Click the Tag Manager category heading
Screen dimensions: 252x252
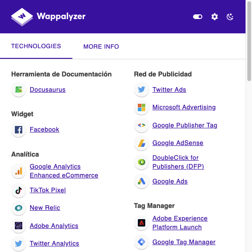click(x=154, y=206)
